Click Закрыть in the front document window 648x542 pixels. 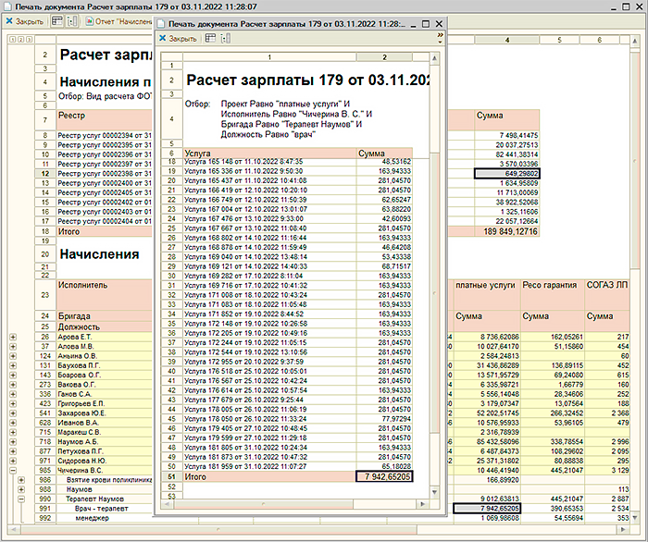177,39
